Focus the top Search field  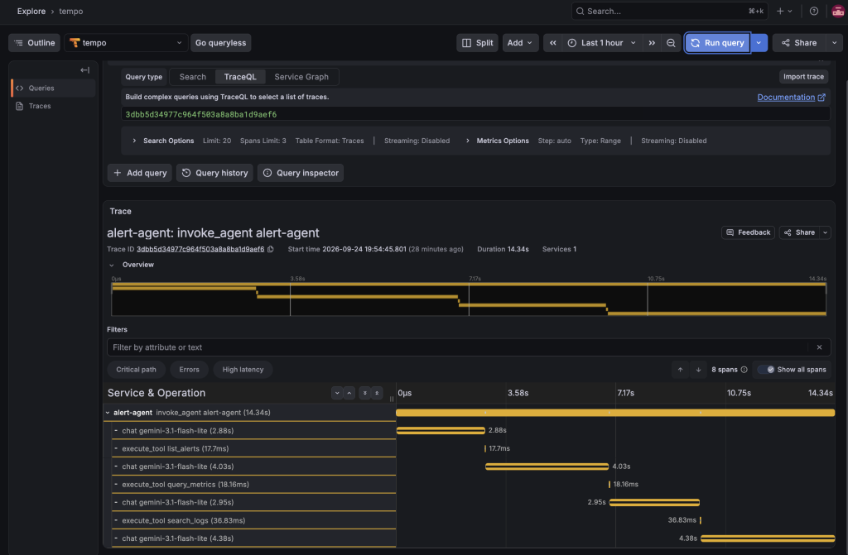669,12
